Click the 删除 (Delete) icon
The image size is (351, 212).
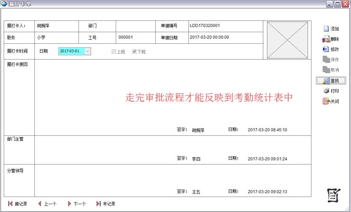click(x=326, y=39)
